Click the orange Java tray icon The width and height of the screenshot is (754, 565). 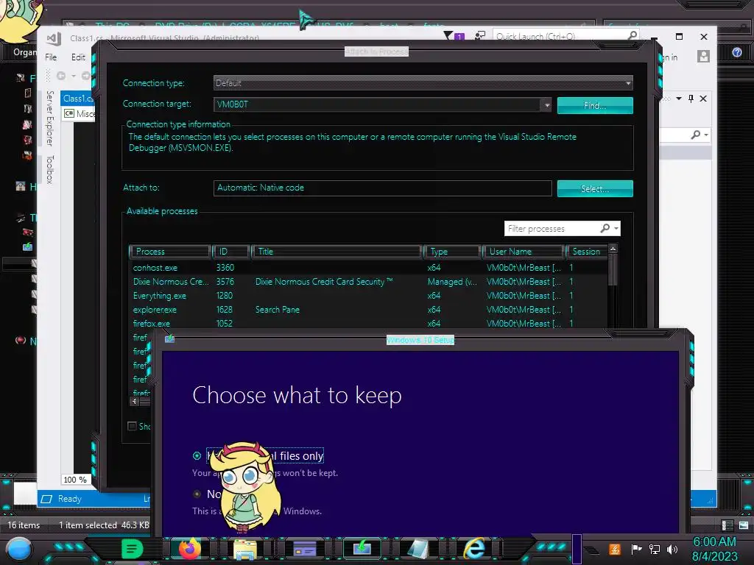[614, 549]
